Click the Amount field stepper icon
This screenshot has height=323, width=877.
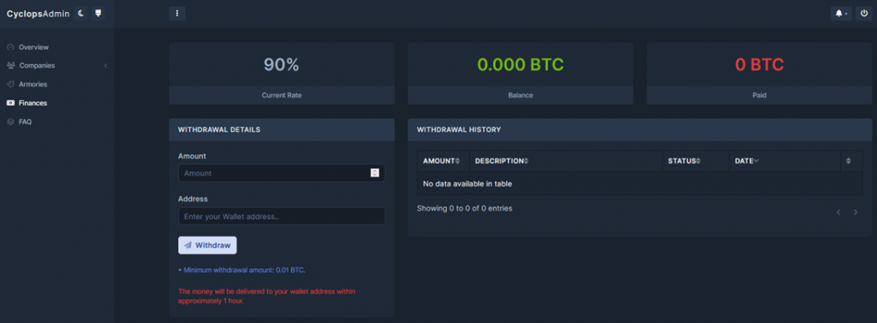coord(375,173)
